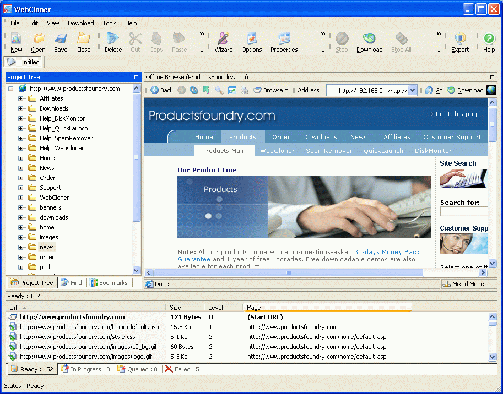Open the Customer Support page nav link
This screenshot has height=394, width=503.
[452, 137]
